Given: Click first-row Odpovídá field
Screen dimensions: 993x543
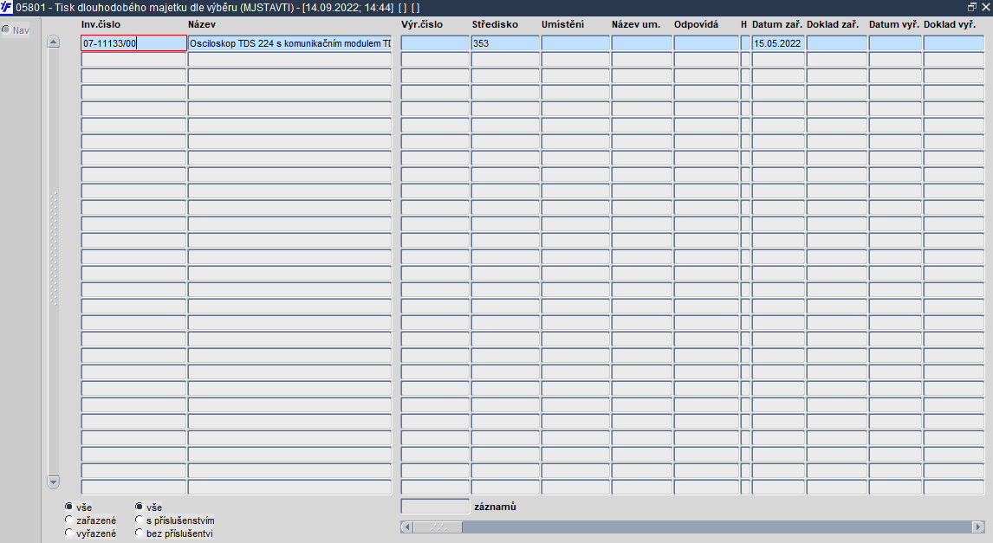Looking at the screenshot, I should coord(706,43).
